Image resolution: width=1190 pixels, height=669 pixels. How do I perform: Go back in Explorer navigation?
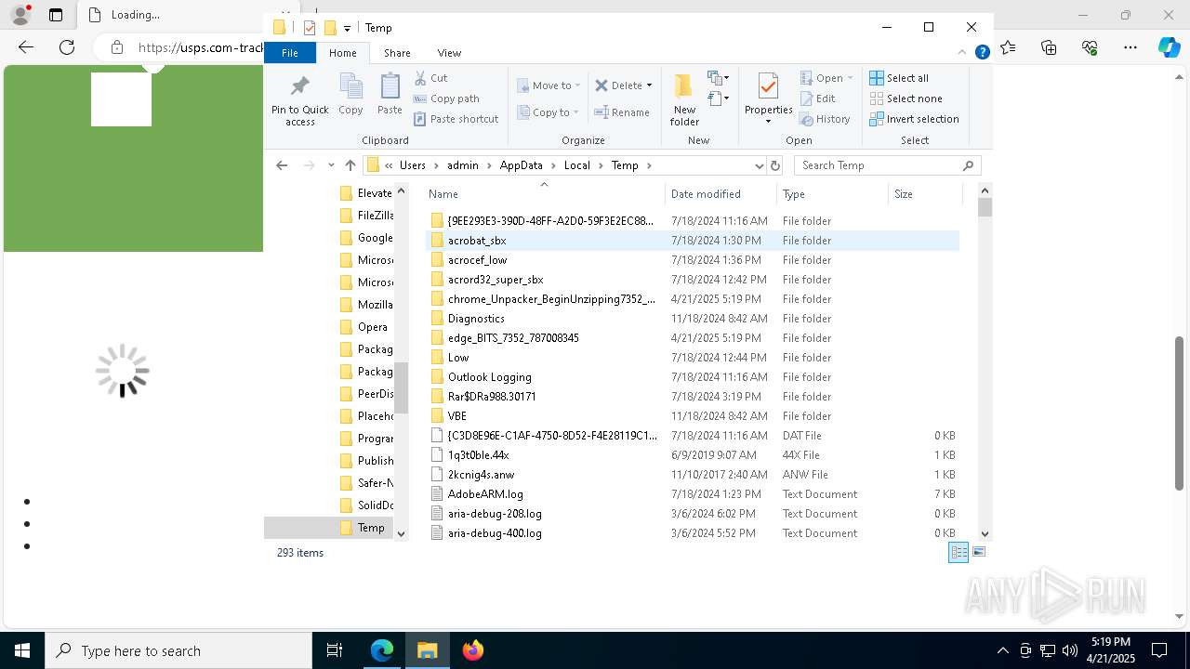(283, 165)
